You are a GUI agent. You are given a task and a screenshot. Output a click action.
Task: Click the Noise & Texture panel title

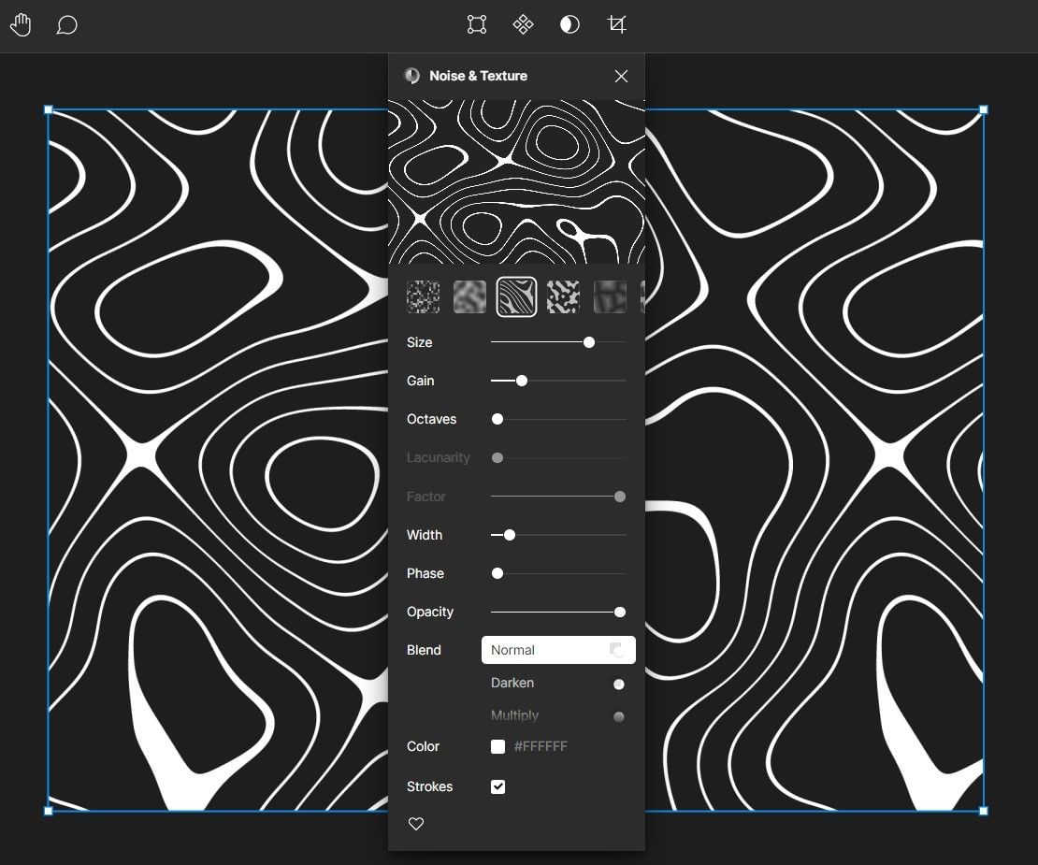point(478,76)
